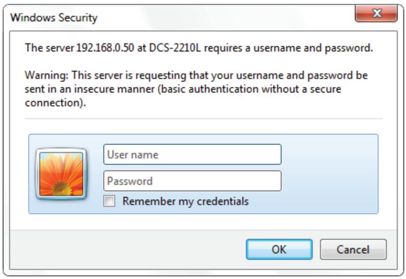Click the Windows Security title bar text

click(x=54, y=18)
